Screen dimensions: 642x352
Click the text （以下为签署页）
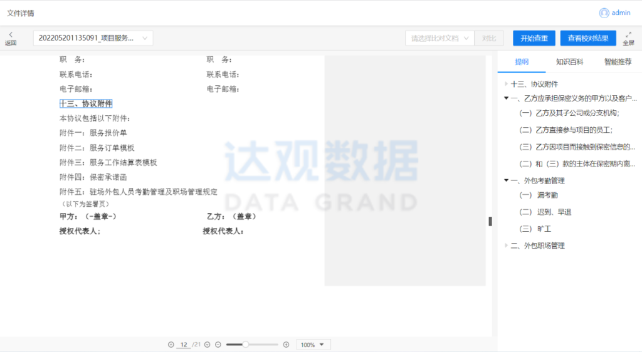click(x=85, y=204)
